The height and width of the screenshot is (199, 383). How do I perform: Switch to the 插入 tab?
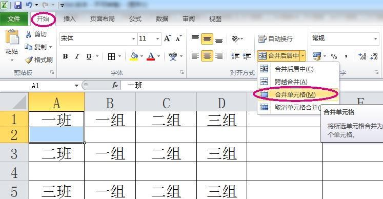coord(69,19)
